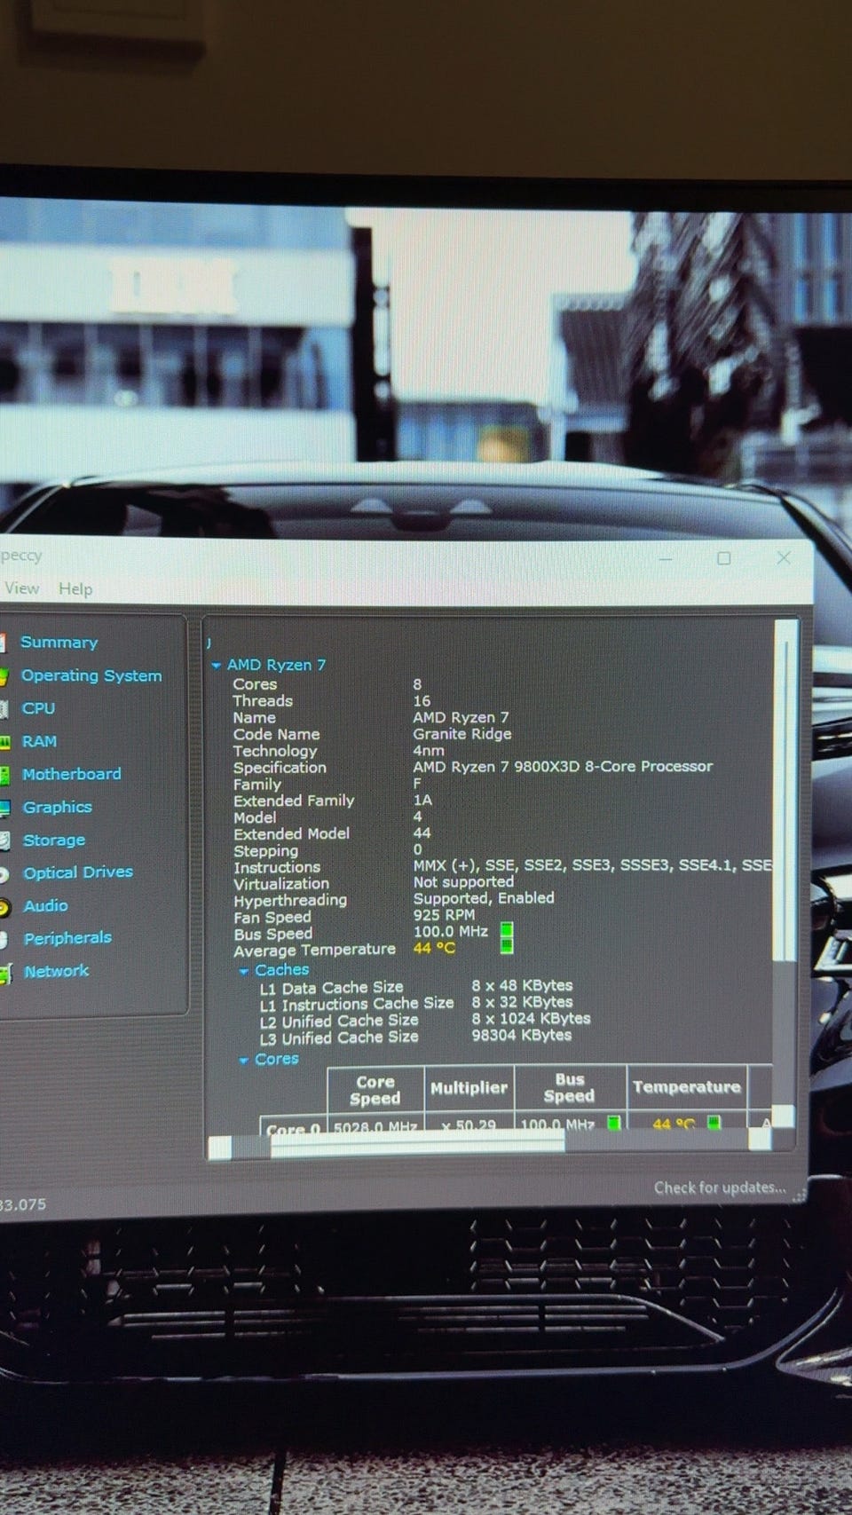Click the Fan Speed 925 RPM value
Image resolution: width=852 pixels, height=1515 pixels.
pyautogui.click(x=444, y=915)
